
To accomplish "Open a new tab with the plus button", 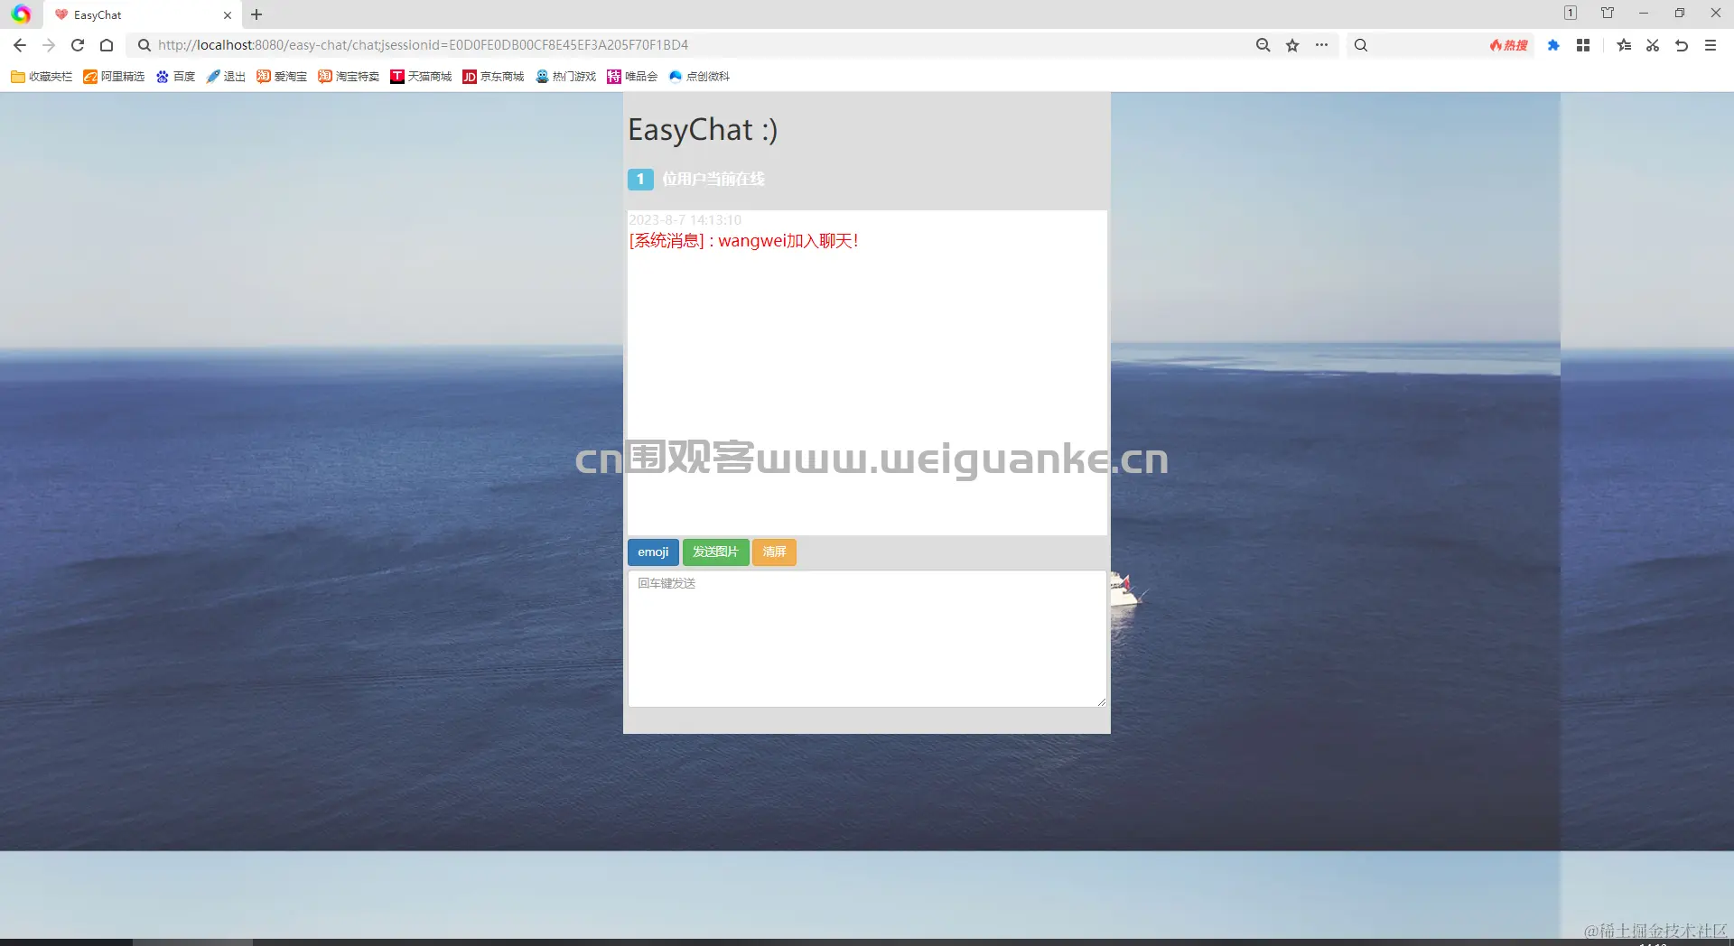I will tap(256, 14).
